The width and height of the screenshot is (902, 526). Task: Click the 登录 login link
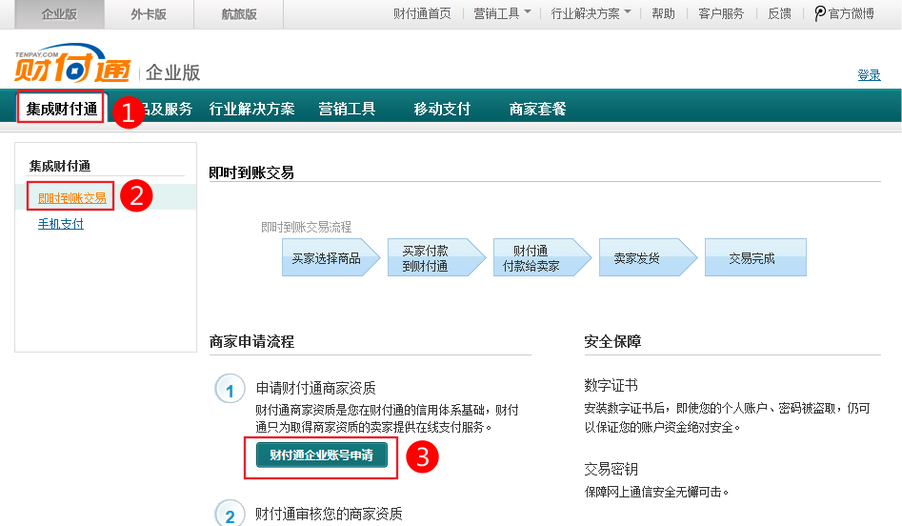(869, 75)
